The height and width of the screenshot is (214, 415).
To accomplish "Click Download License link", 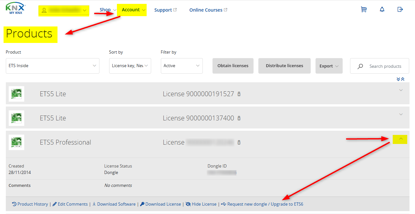I will pyautogui.click(x=161, y=204).
